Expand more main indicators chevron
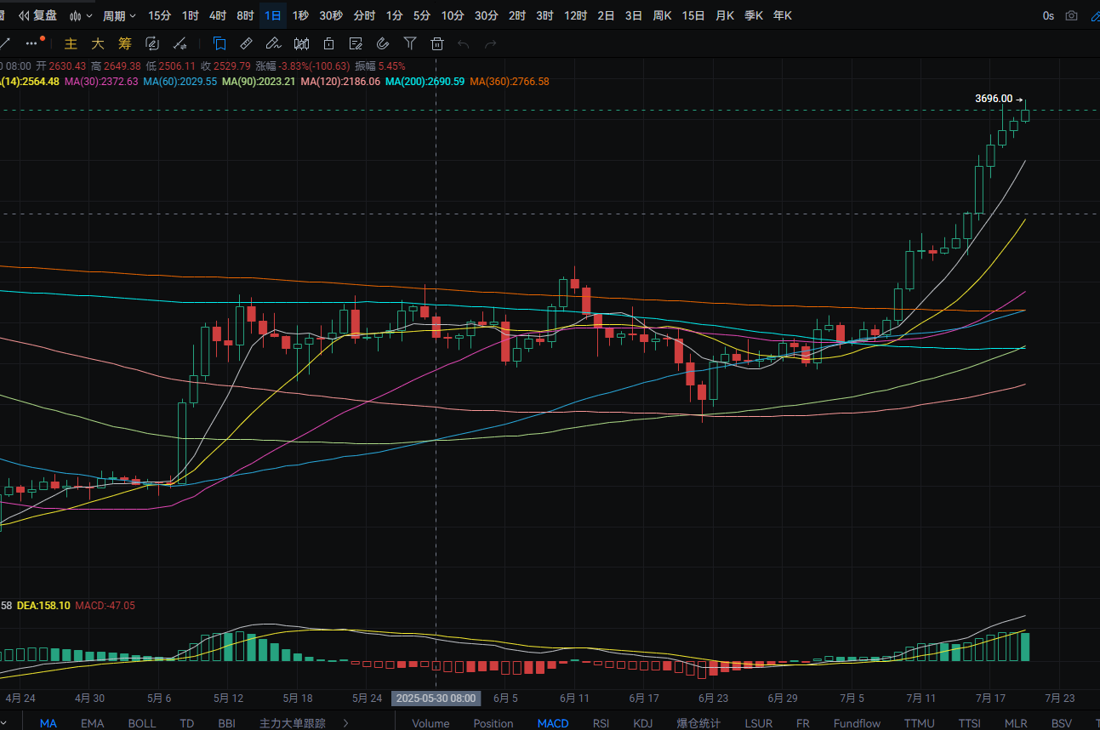 [x=345, y=723]
